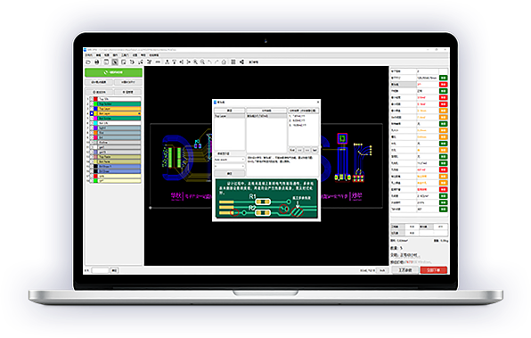Image resolution: width=531 pixels, height=338 pixels.
Task: Click the red order button at bottom right
Action: point(434,270)
